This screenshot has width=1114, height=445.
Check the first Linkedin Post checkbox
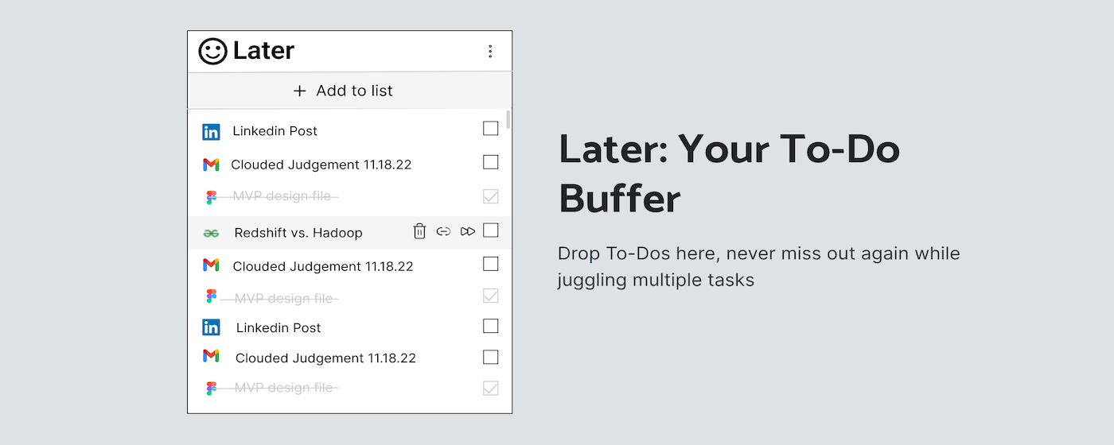pyautogui.click(x=491, y=128)
